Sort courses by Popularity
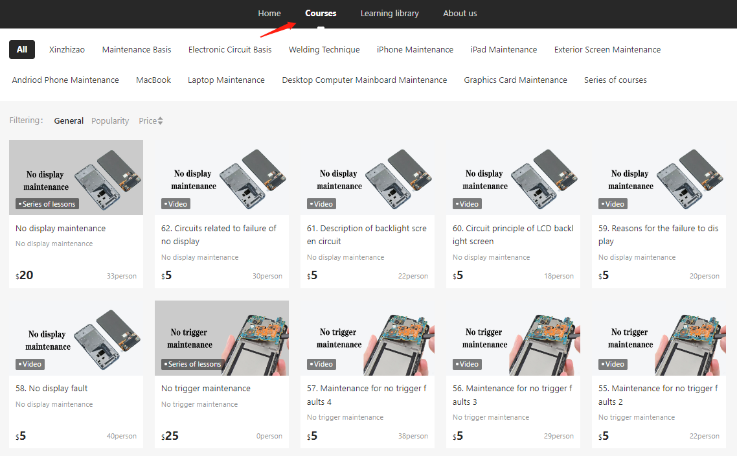The image size is (737, 456). point(110,121)
